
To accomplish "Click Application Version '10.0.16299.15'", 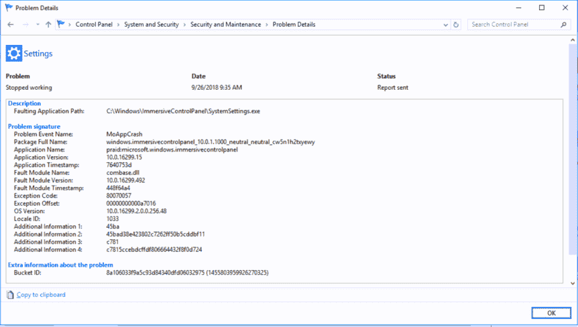I will click(x=124, y=157).
